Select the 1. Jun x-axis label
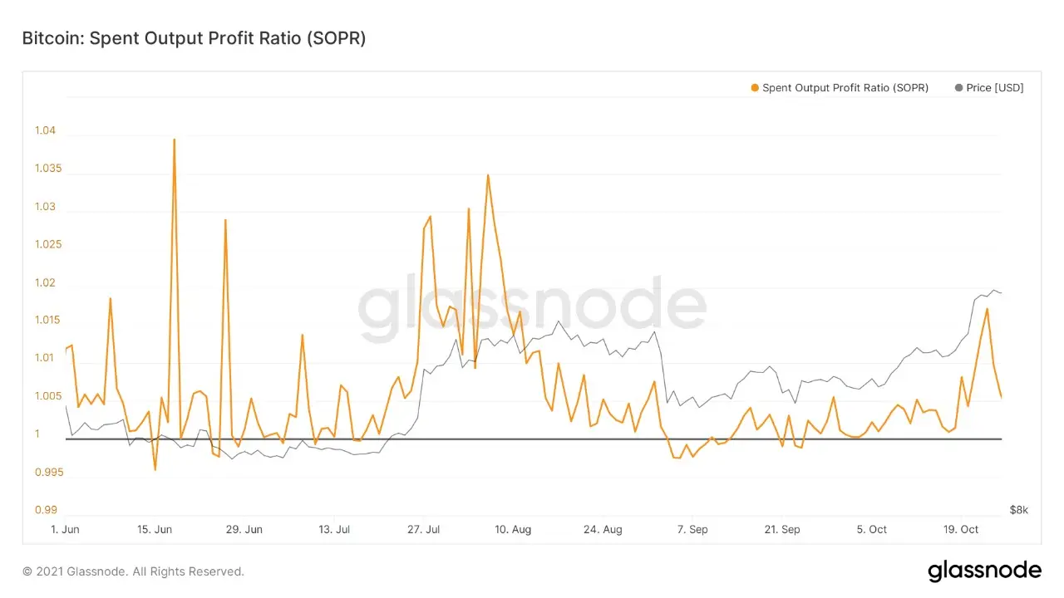The height and width of the screenshot is (598, 1064). pos(65,529)
